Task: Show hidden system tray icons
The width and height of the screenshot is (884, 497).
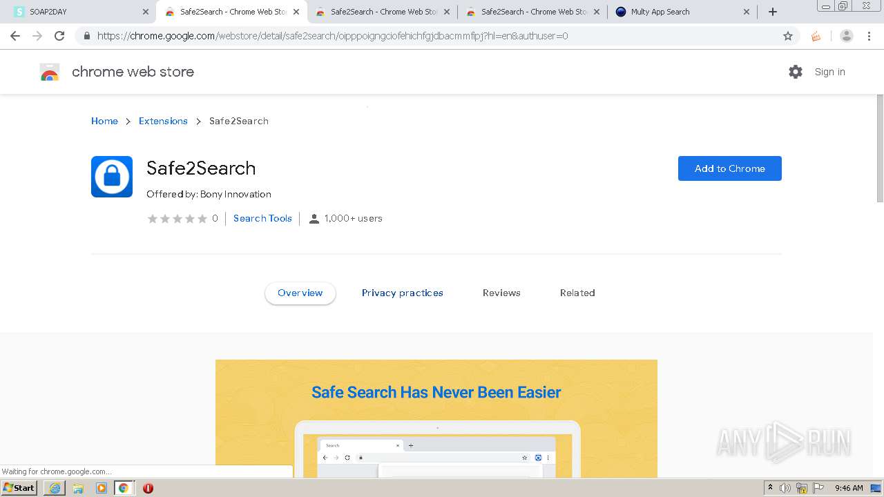Action: click(770, 487)
